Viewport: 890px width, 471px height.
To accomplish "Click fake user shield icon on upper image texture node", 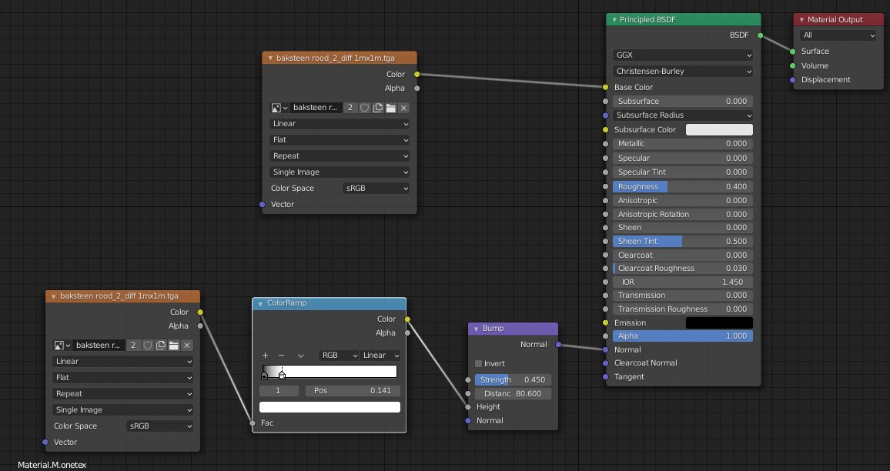I will (x=364, y=108).
